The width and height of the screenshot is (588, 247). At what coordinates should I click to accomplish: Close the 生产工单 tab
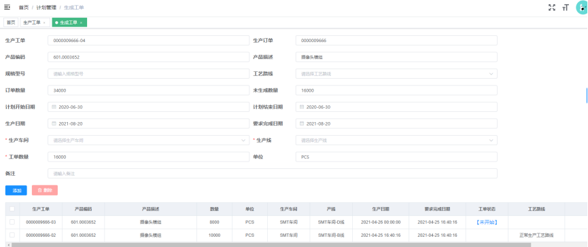point(44,23)
